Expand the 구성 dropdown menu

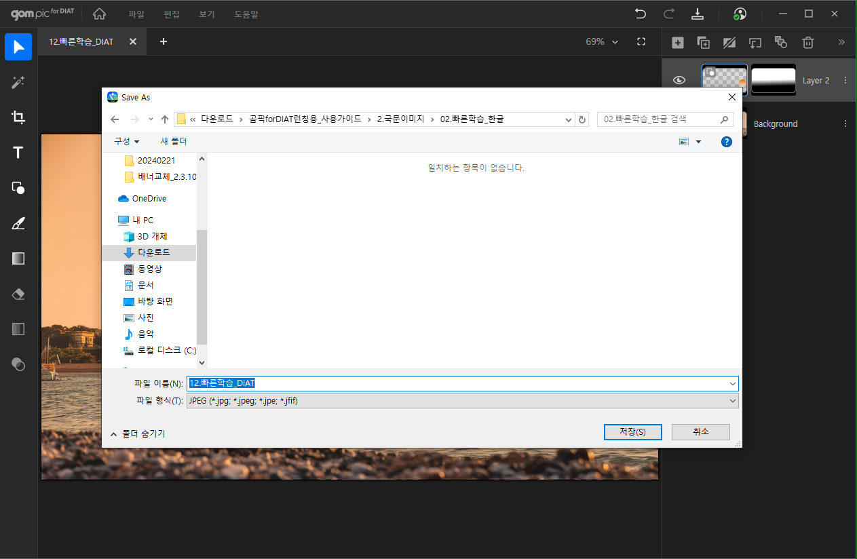tap(126, 141)
